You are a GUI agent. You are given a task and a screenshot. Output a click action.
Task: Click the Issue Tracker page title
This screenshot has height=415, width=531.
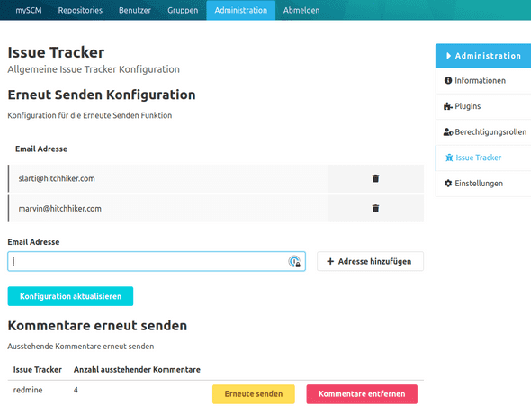click(x=56, y=52)
